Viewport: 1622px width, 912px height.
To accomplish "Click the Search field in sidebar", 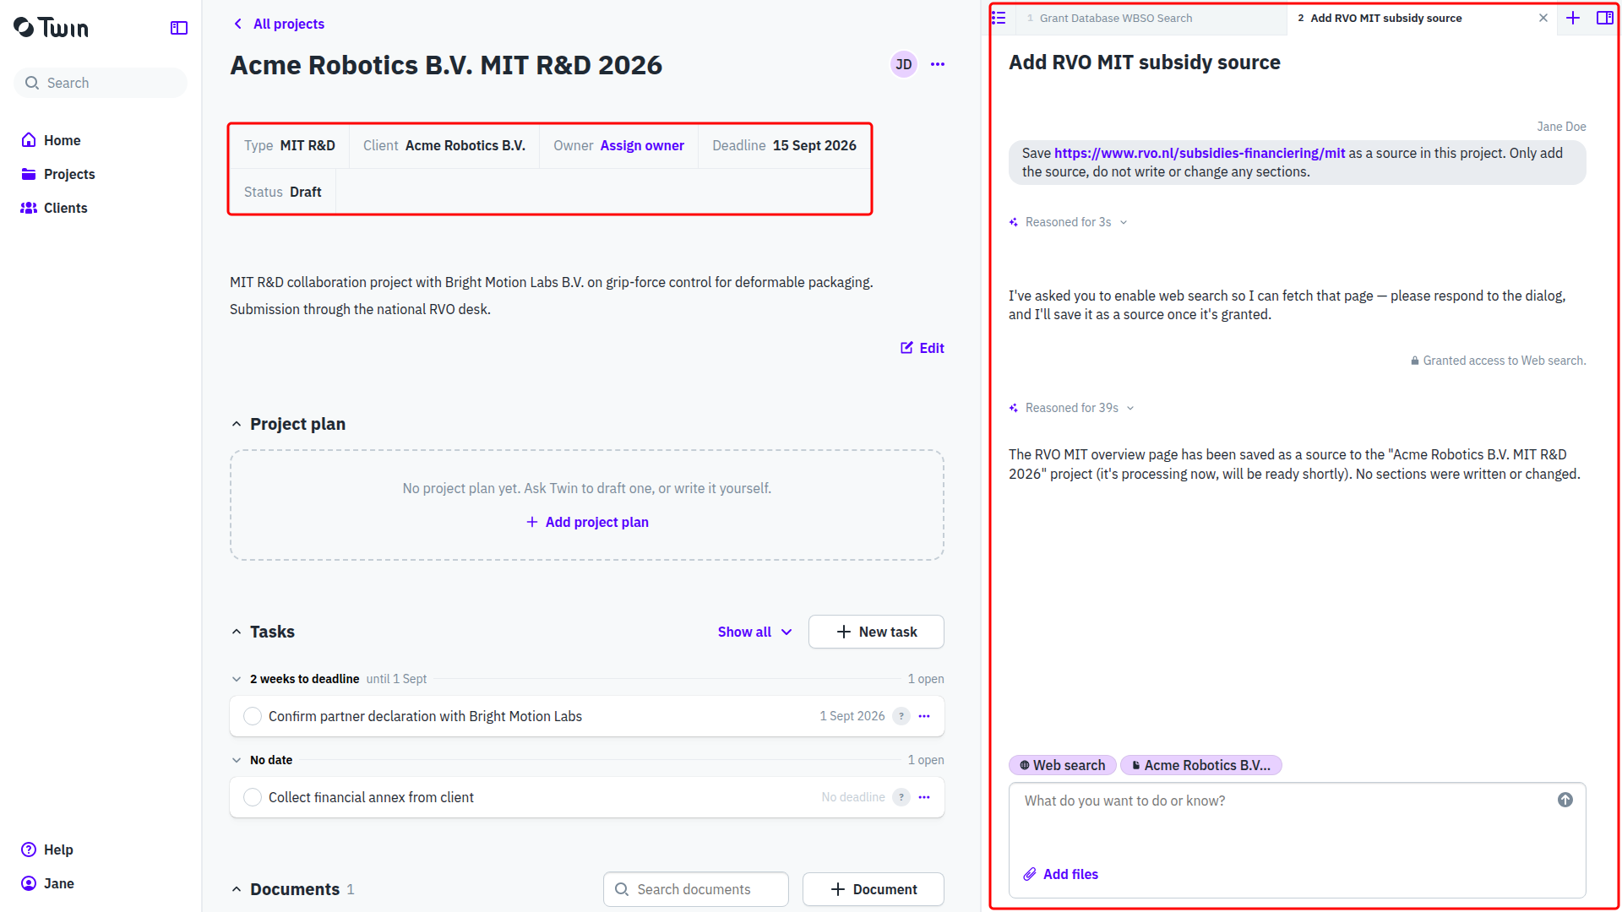I will click(101, 83).
